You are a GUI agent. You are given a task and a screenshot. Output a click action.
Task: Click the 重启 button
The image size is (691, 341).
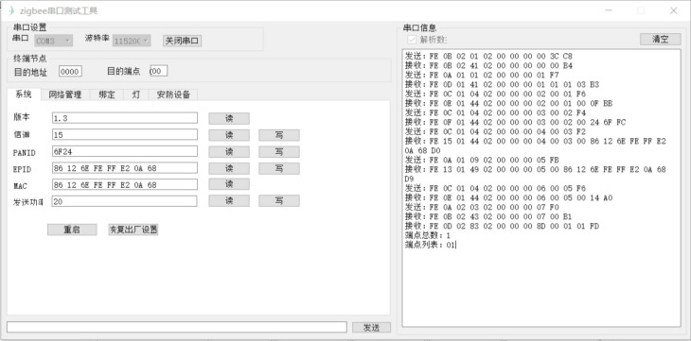[72, 230]
